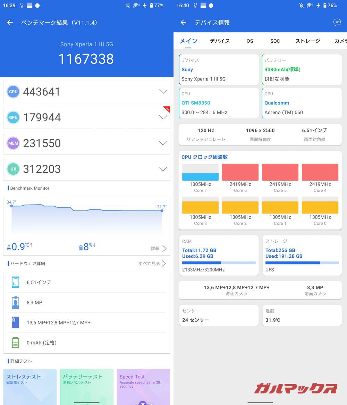
Task: Switch to the partially visible カメラ tab
Action: pos(341,41)
